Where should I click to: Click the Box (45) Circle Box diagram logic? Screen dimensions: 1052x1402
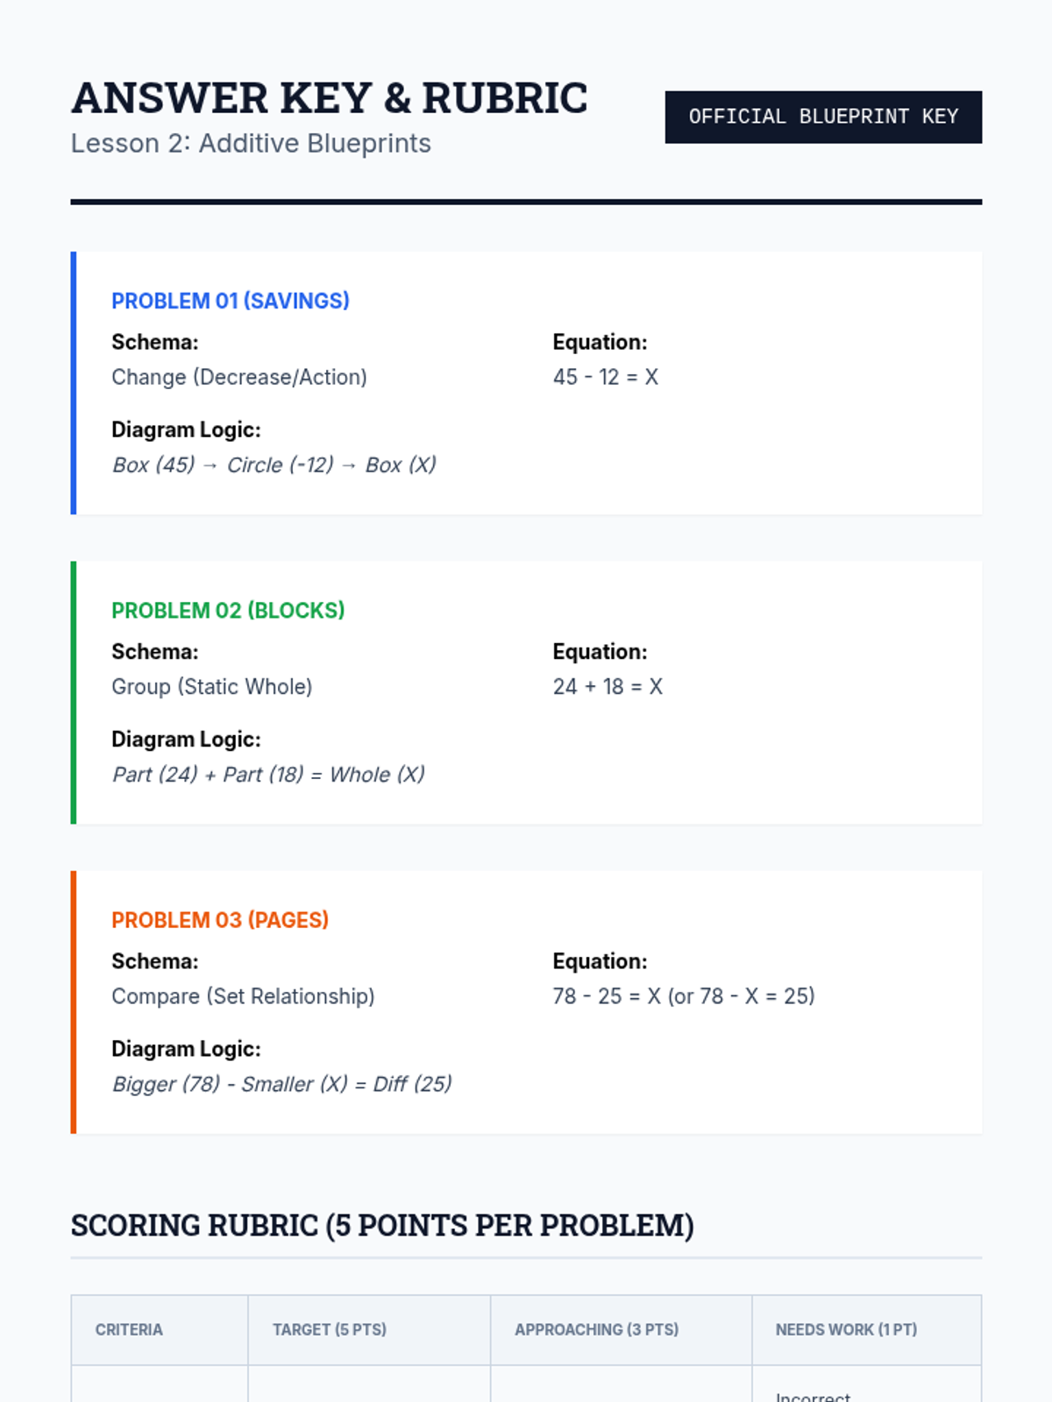point(274,464)
